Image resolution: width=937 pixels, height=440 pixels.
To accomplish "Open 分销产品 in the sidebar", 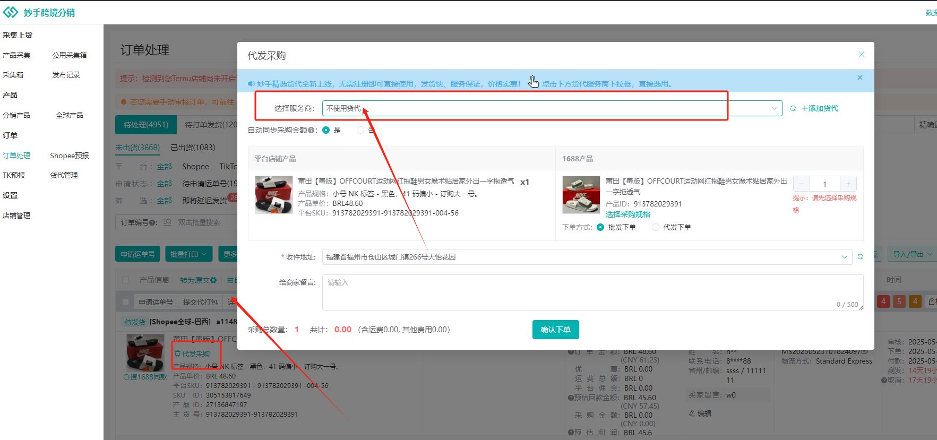I will (16, 115).
